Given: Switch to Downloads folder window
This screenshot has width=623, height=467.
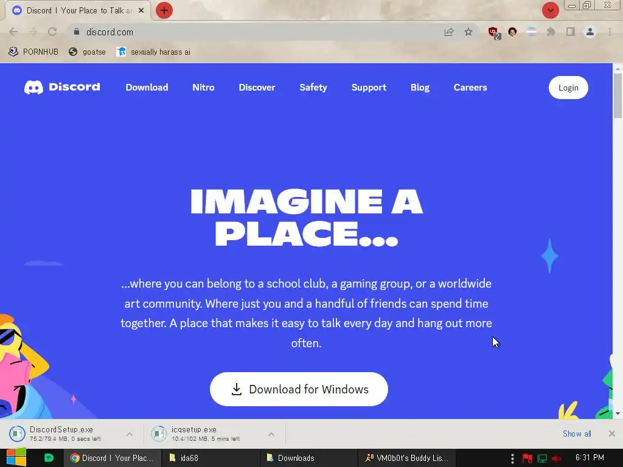Looking at the screenshot, I should [308, 458].
